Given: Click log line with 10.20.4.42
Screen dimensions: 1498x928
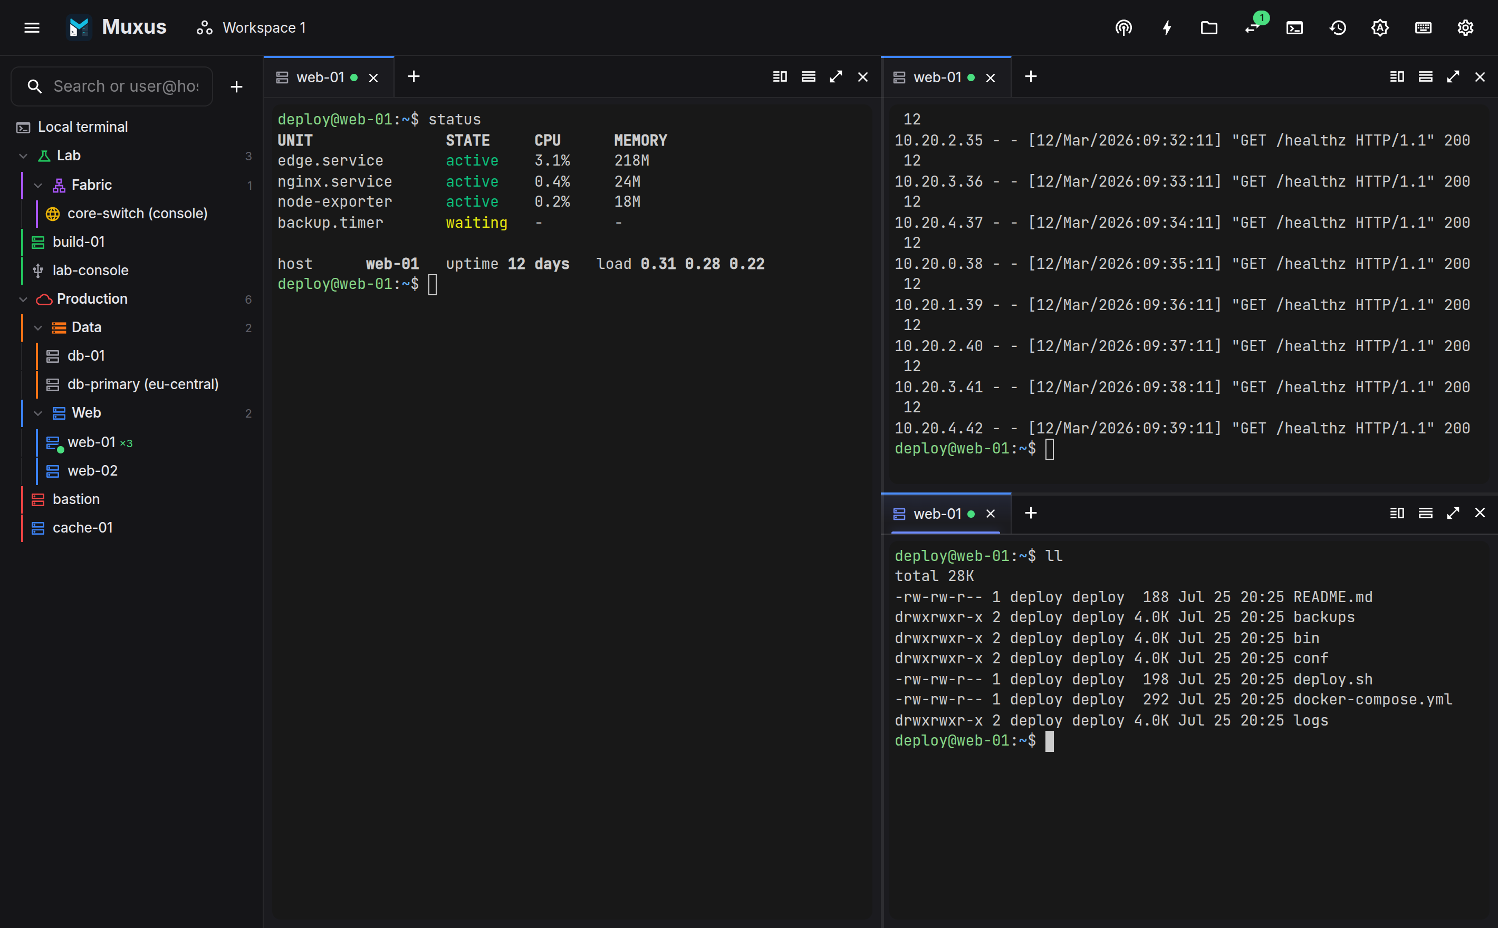Looking at the screenshot, I should click(x=1182, y=428).
